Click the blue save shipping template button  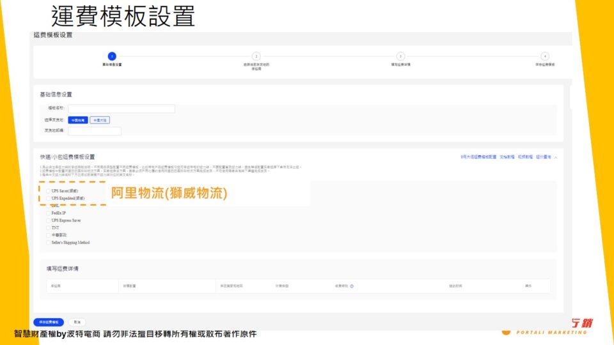49,322
